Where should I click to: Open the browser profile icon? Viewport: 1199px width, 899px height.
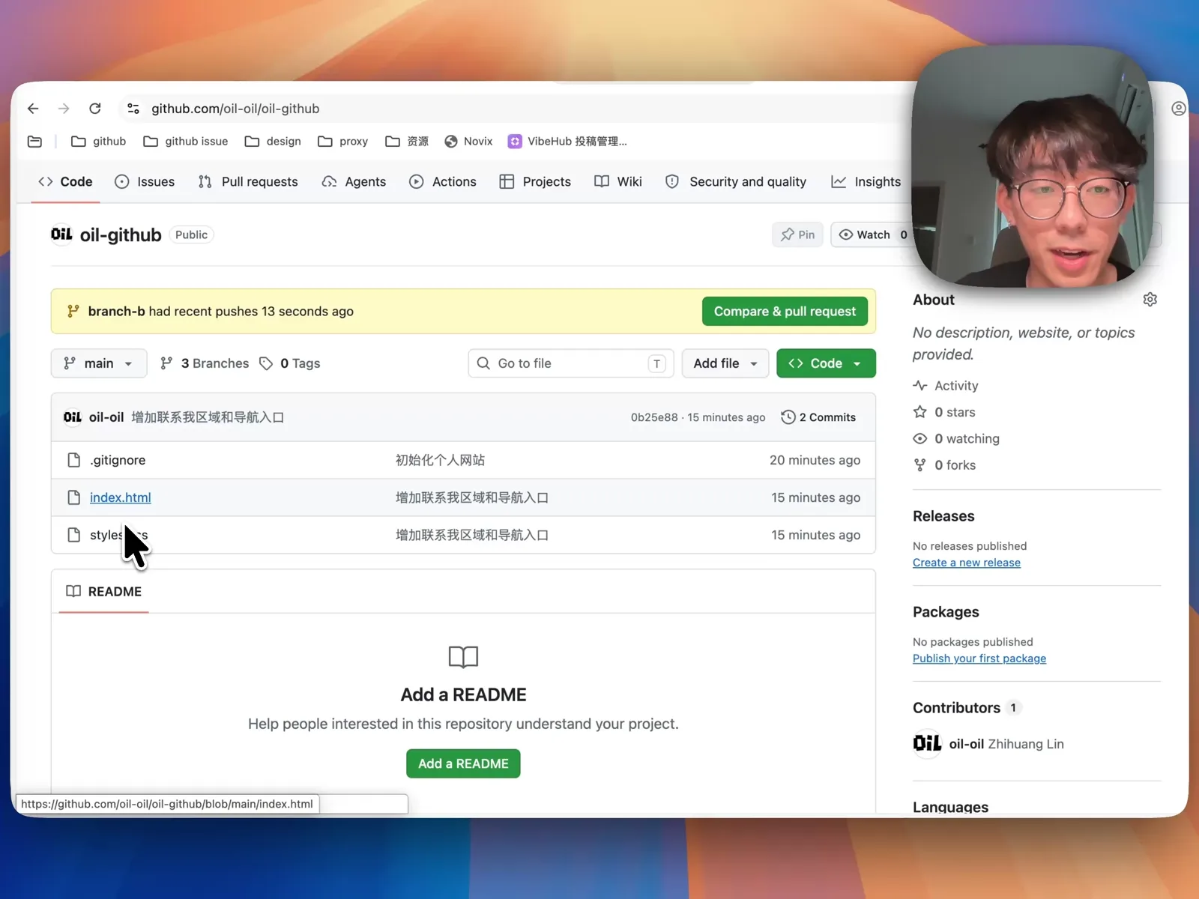(1178, 109)
